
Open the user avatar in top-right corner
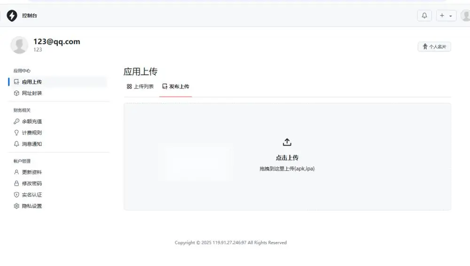tap(465, 16)
